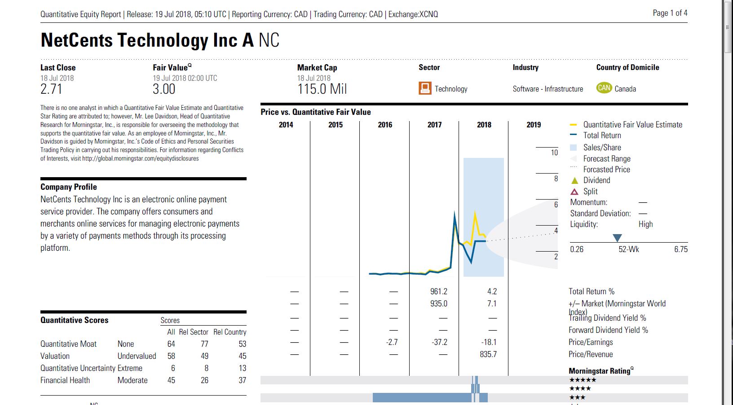Click the Company Profile section heading
The width and height of the screenshot is (733, 405).
click(69, 187)
